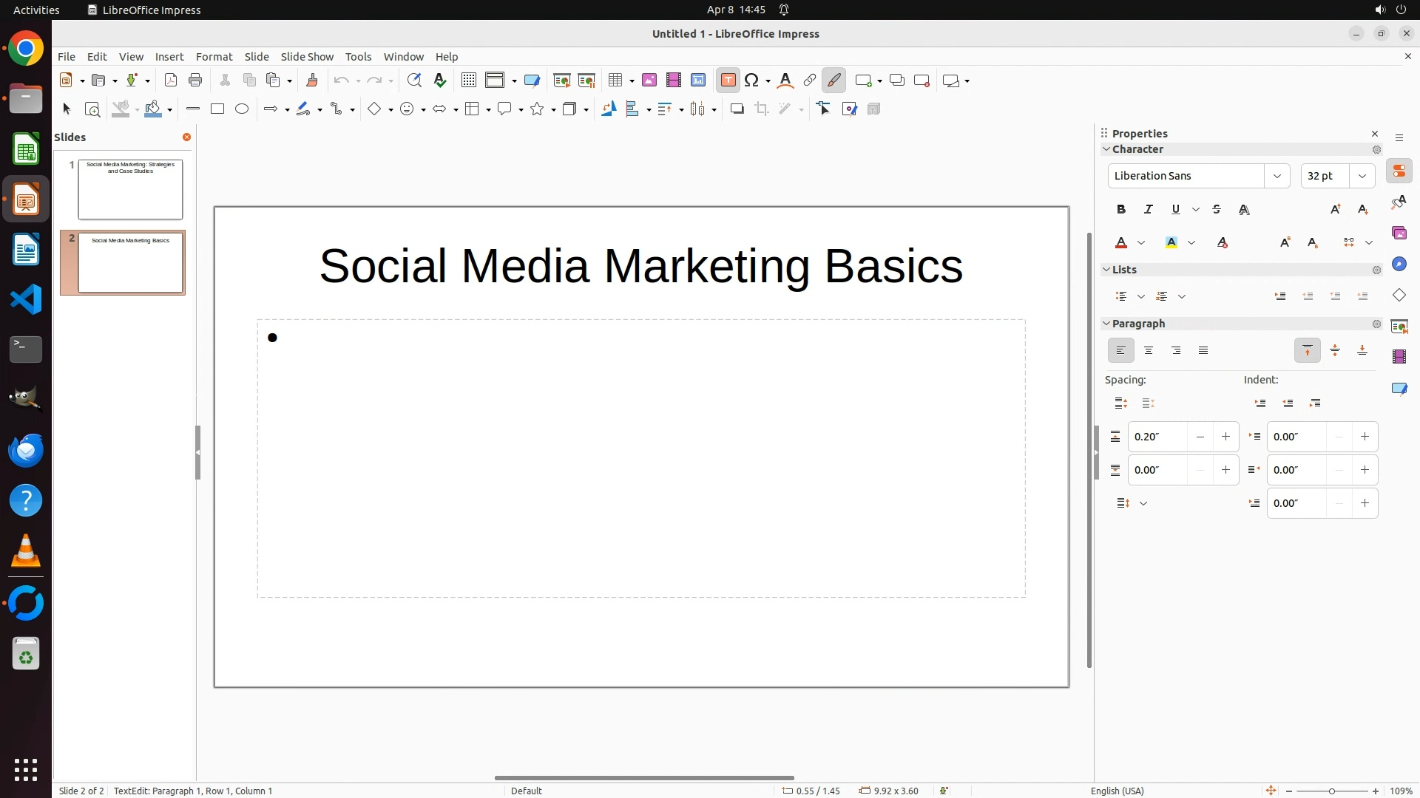Open the Liberation Sans font name dropdown
This screenshot has height=798, width=1420.
(x=1277, y=176)
